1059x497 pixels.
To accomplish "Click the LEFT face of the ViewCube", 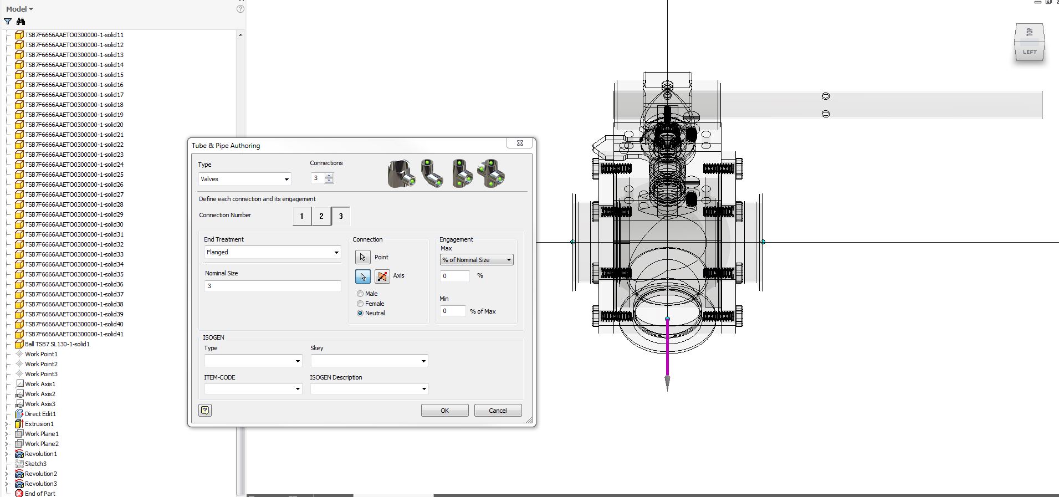I will tap(1030, 52).
